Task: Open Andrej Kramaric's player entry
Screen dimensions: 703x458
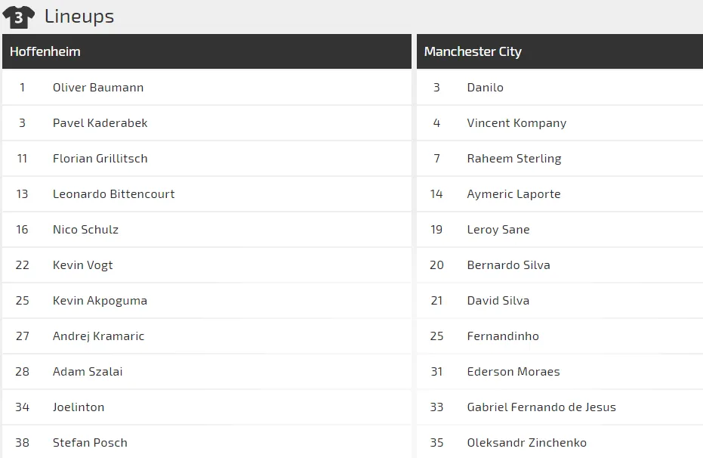Action: click(x=98, y=336)
